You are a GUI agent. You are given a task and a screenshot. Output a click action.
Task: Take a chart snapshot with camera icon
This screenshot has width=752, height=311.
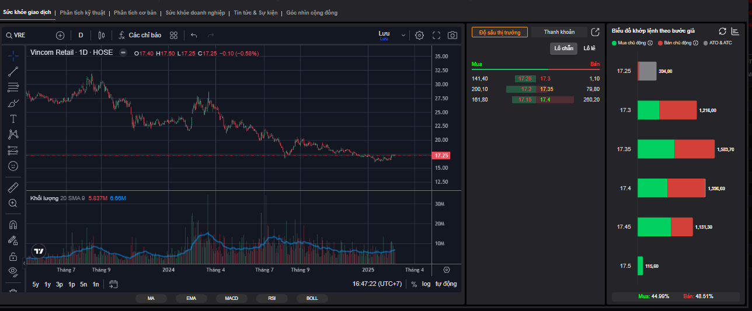pos(452,35)
